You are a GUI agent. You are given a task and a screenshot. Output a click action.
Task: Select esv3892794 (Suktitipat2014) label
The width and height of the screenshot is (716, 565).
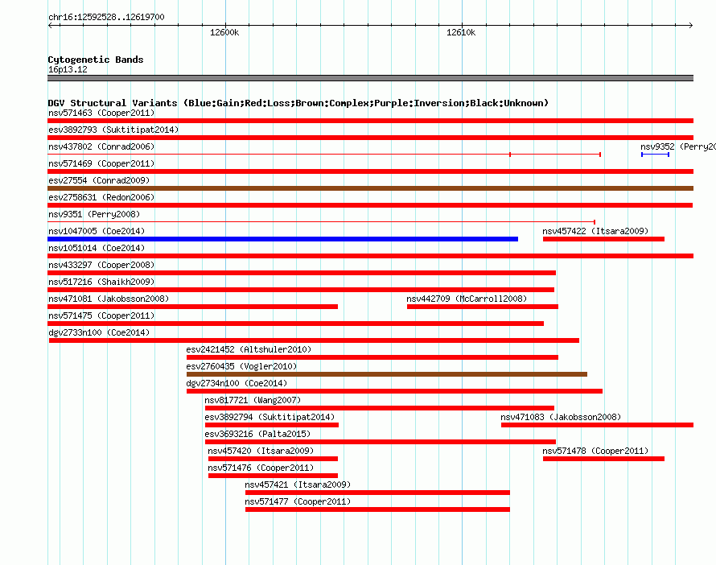coord(270,417)
